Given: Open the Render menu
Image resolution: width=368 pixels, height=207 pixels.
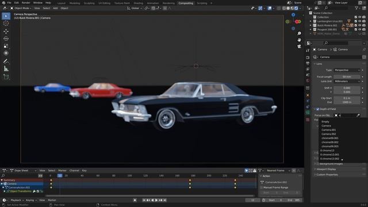Looking at the screenshot, I should tap(26, 3).
